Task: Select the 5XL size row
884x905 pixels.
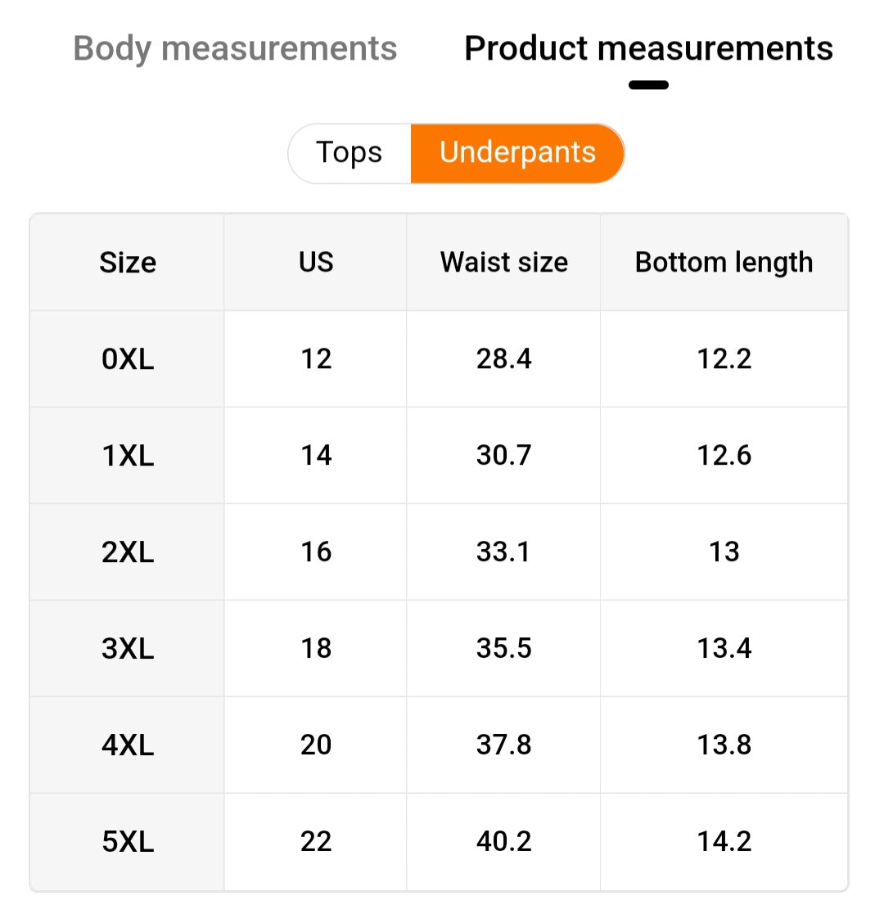Action: [x=128, y=842]
